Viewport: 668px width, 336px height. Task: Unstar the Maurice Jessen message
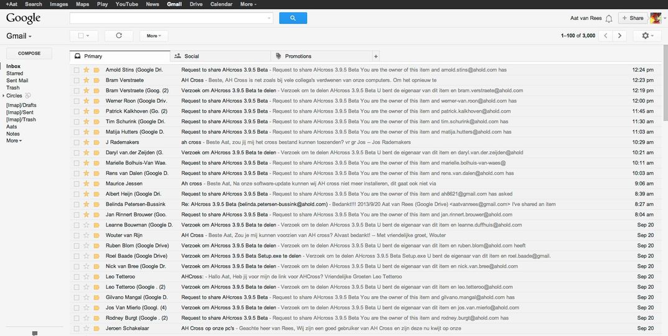click(x=86, y=184)
